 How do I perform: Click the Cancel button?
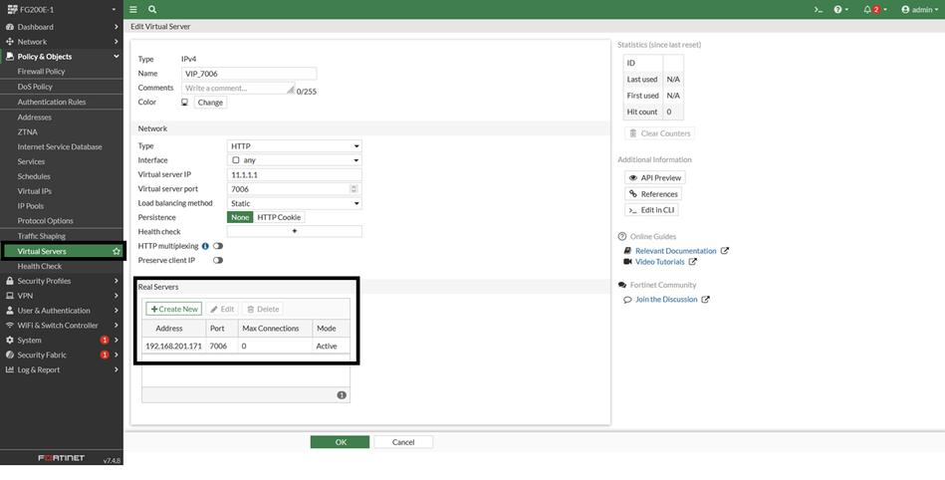coord(403,442)
